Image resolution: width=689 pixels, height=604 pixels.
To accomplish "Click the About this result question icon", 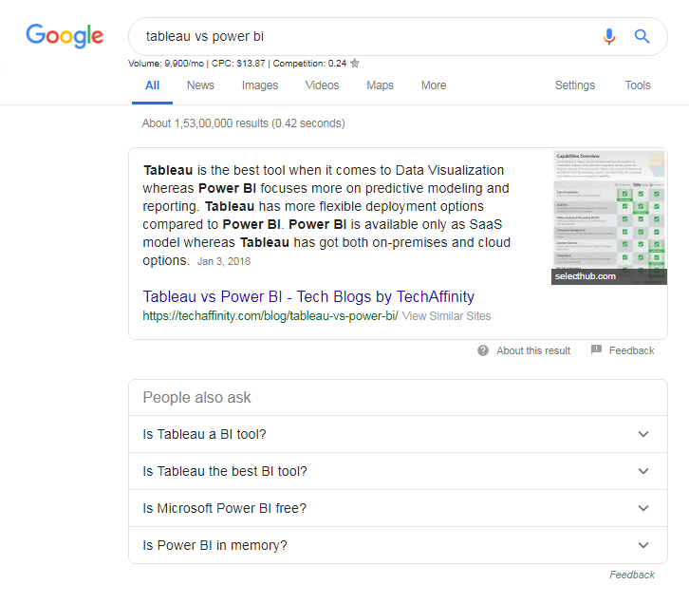I will (483, 350).
